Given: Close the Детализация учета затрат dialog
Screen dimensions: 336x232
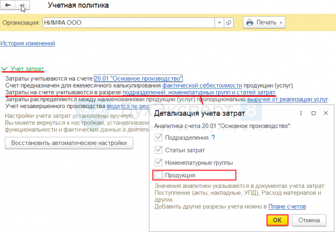Looking at the screenshot, I should pyautogui.click(x=325, y=113).
